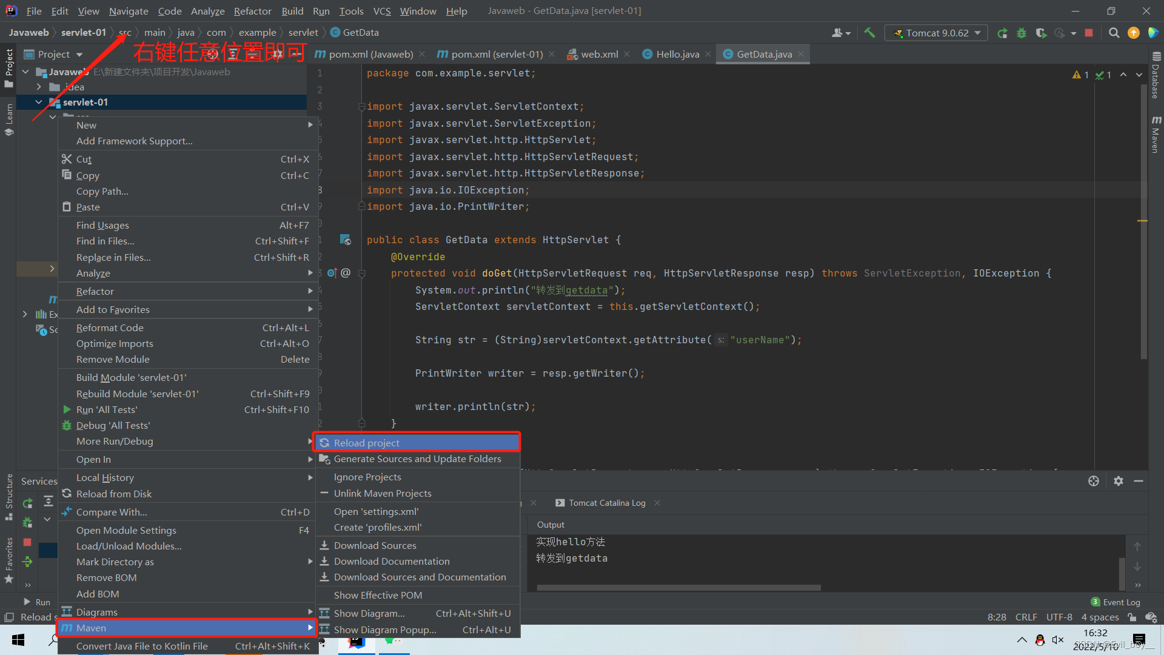
Task: Click the UTF-8 encoding status indicator
Action: pos(1059,617)
